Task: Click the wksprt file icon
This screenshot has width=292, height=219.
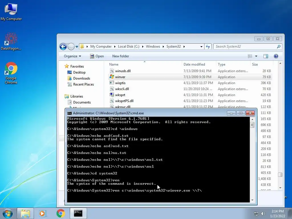Action: 112,95
